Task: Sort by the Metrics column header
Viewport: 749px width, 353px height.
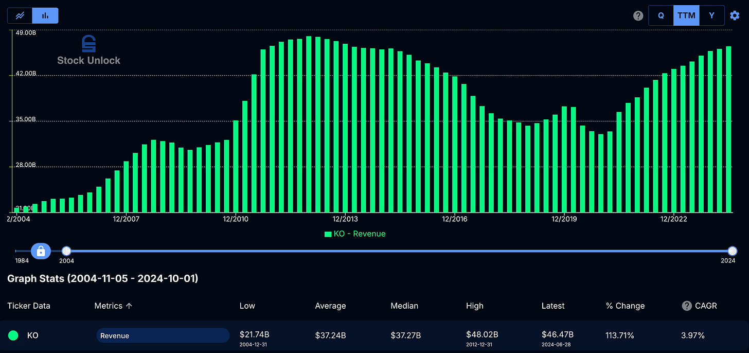Action: pos(113,306)
